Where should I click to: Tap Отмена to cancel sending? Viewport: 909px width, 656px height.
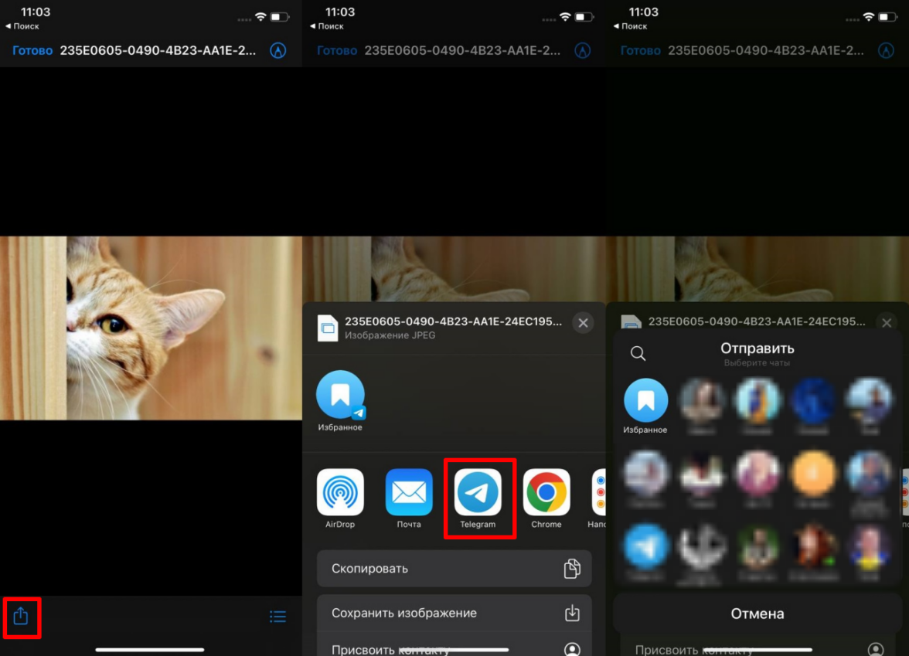coord(757,614)
